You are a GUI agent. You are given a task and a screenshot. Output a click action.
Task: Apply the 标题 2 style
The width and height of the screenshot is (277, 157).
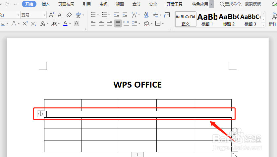pos(229,20)
